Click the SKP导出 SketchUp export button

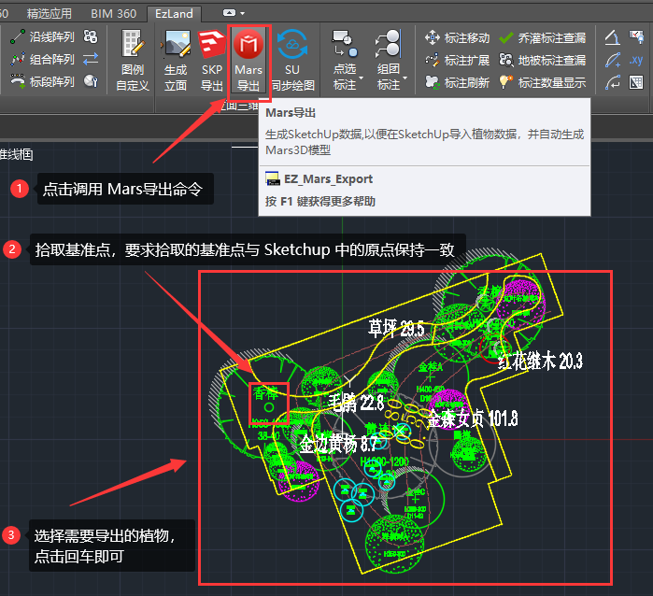coord(212,61)
